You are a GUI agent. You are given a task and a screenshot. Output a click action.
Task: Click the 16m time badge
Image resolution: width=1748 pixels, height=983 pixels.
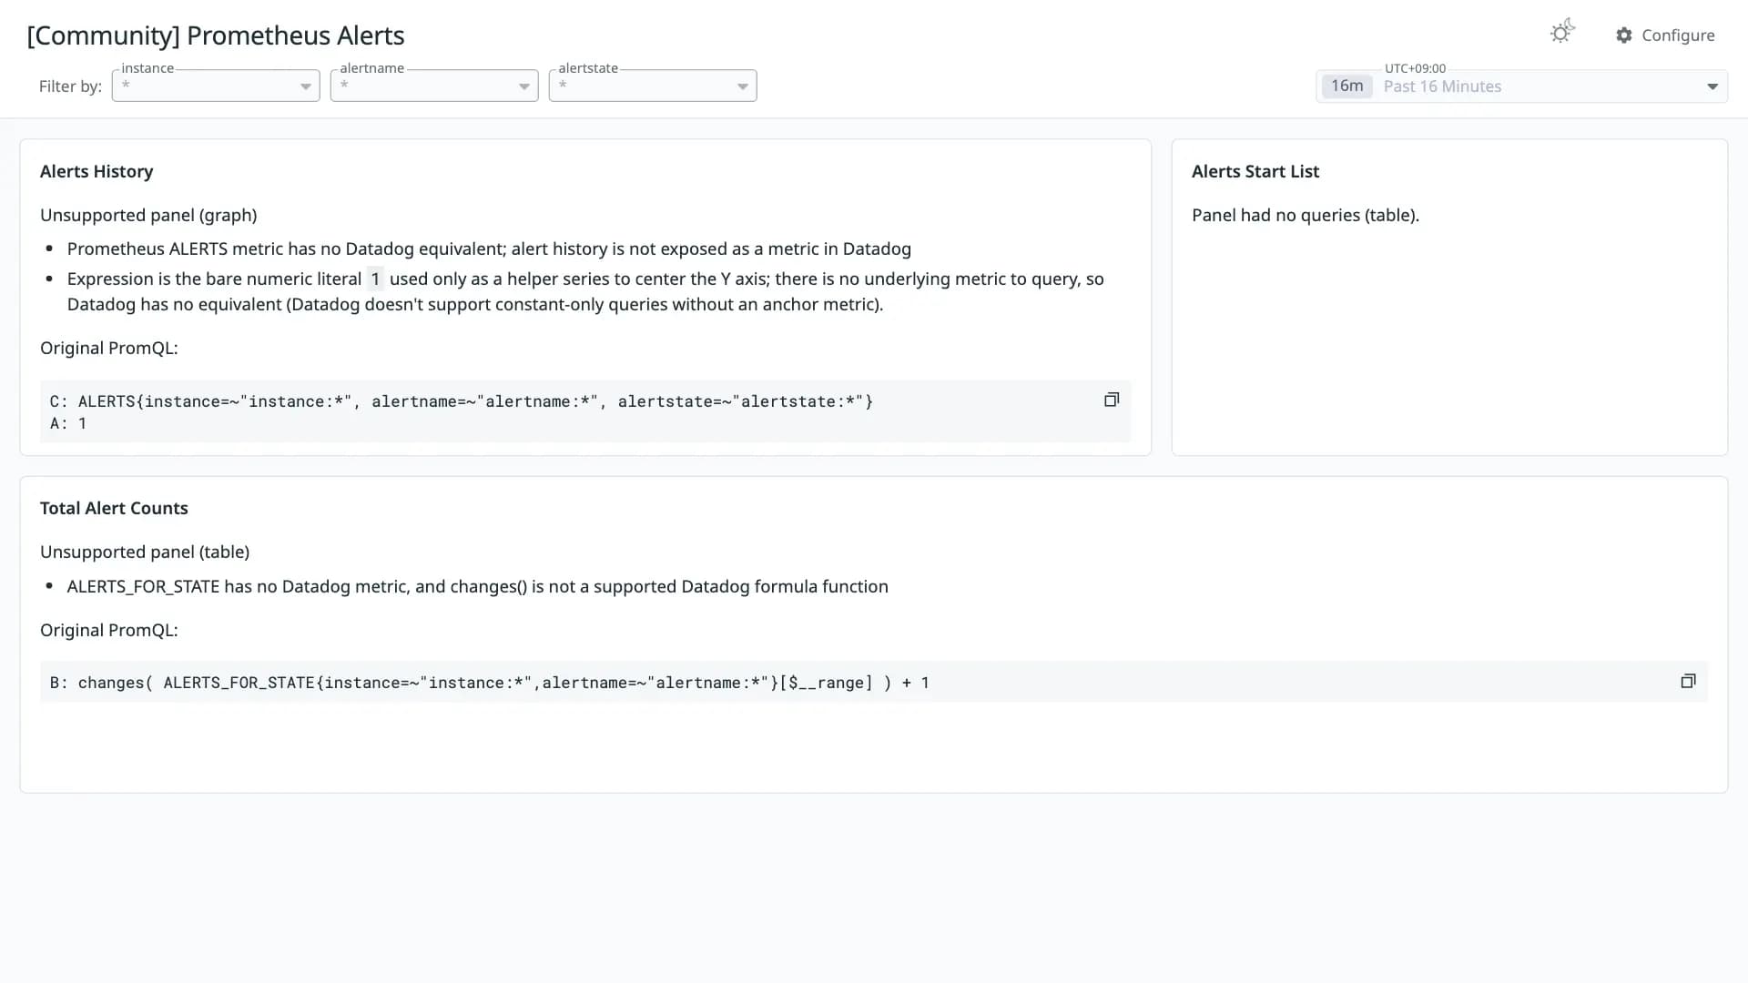(x=1347, y=86)
